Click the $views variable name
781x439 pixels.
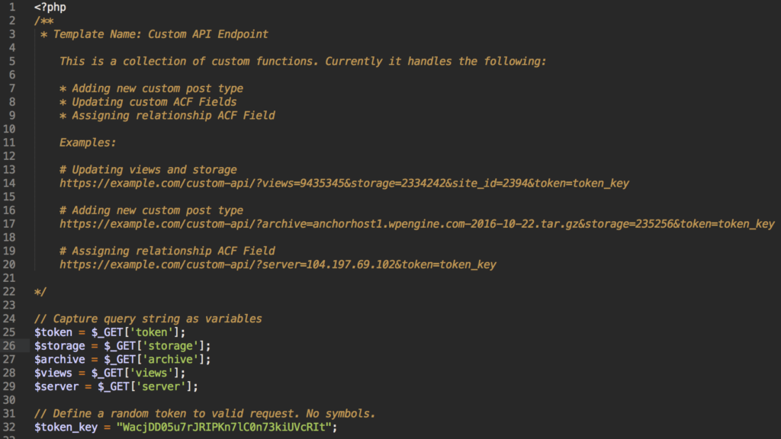53,373
